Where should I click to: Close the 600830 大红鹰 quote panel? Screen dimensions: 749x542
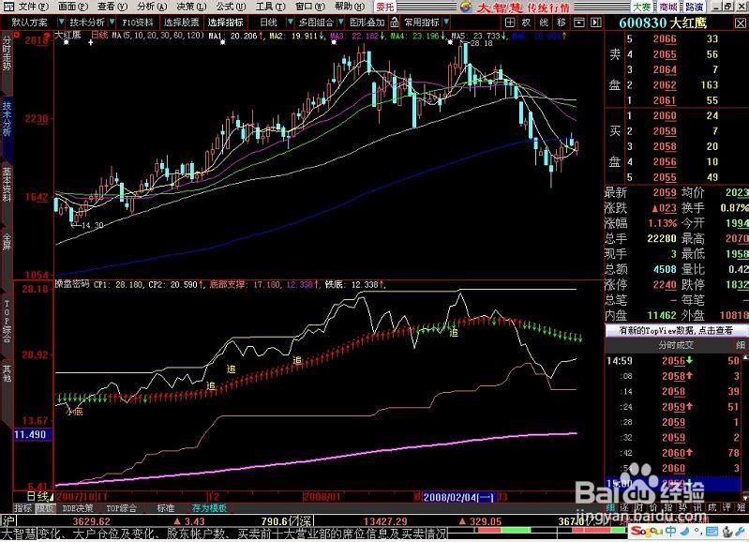tap(740, 23)
